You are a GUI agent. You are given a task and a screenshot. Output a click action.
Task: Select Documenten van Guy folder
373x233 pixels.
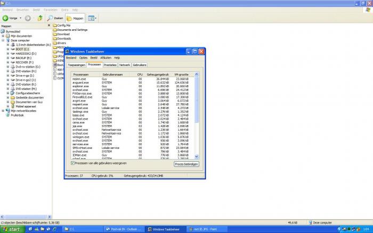pyautogui.click(x=29, y=102)
